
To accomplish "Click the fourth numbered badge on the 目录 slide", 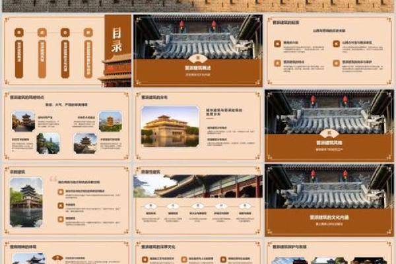I will click(88, 32).
